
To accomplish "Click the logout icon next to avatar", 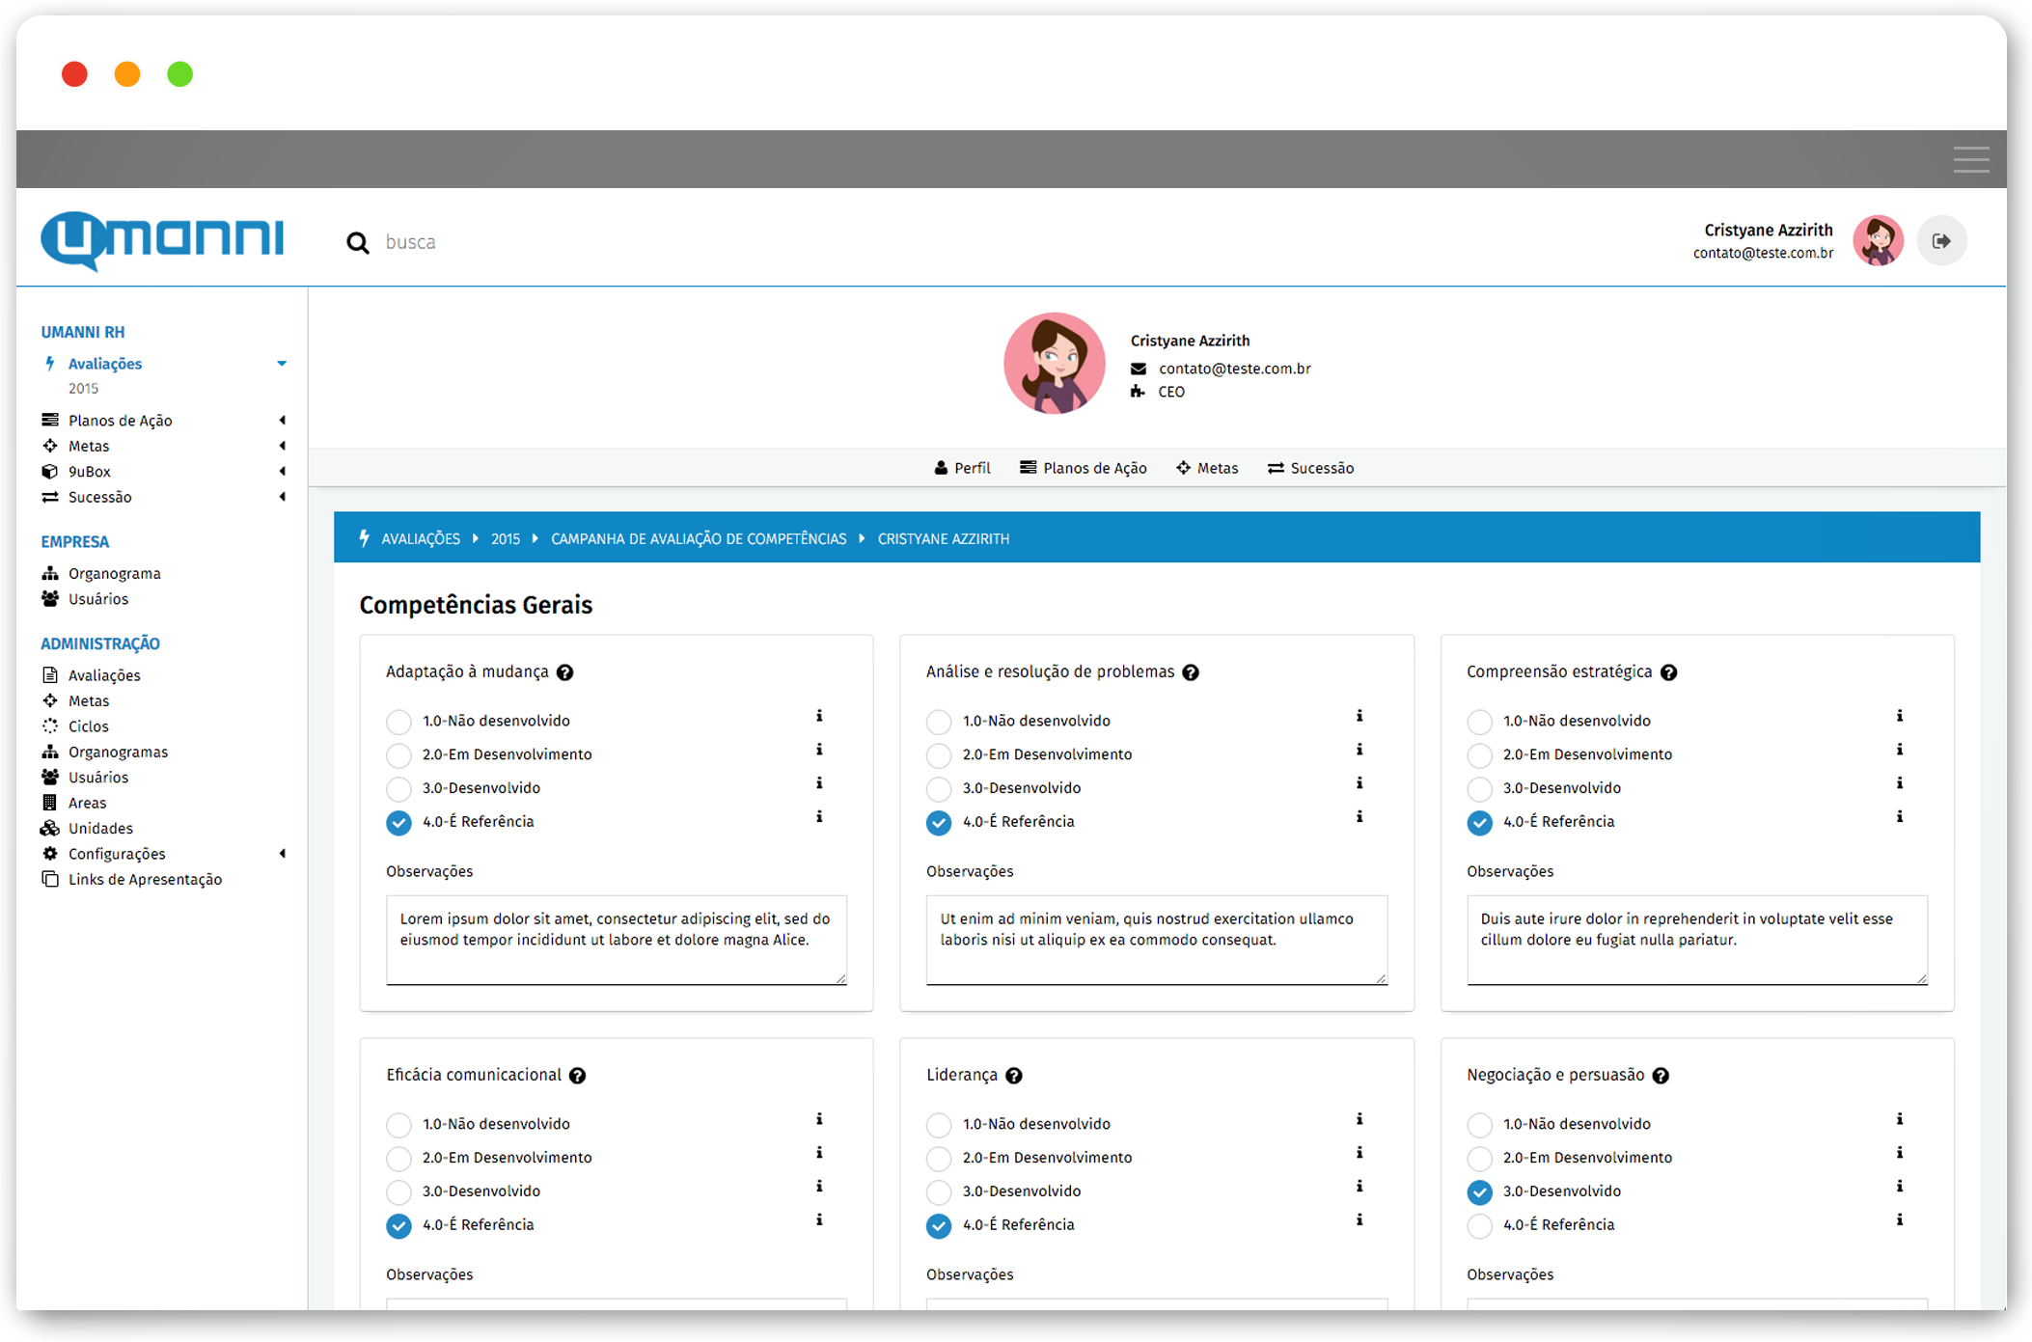I will pyautogui.click(x=1941, y=241).
